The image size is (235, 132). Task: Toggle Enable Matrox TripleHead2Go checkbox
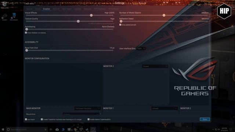click(x=88, y=119)
